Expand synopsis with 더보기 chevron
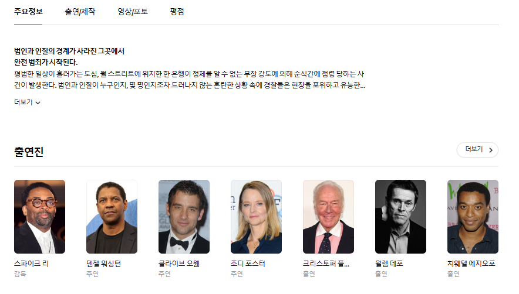Screen dimensions: 519x294 coord(27,102)
